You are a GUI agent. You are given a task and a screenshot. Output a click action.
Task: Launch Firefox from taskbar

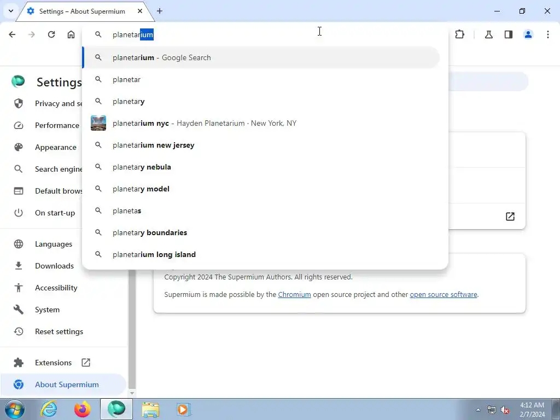83,409
